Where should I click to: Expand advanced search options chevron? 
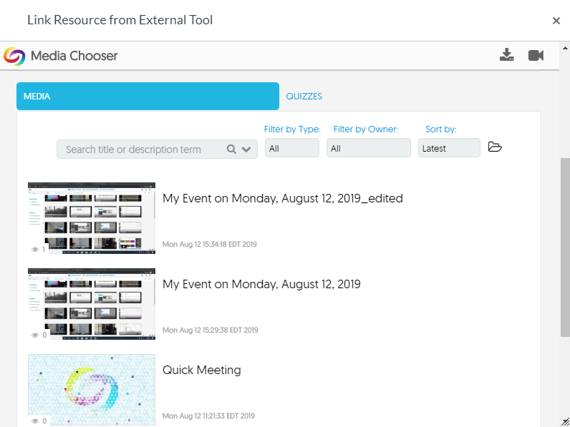pos(246,149)
